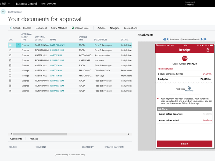
Task: Uncheck Anette Hill Accommodation row checkbox
Action: (x=10, y=55)
